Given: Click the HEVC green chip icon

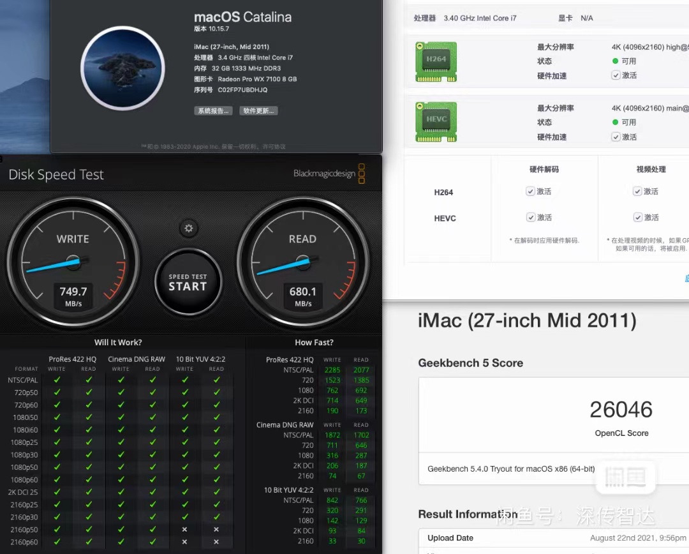Looking at the screenshot, I should pos(436,122).
